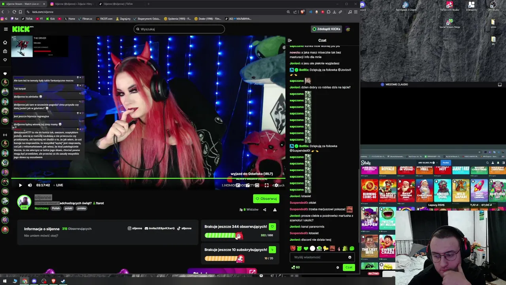Click the Portfel button in Stake window

[446, 163]
